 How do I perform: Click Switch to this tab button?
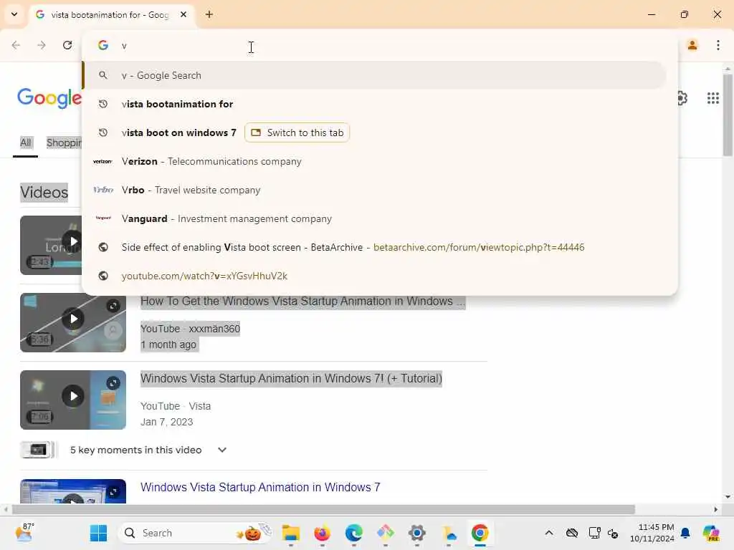pos(297,132)
